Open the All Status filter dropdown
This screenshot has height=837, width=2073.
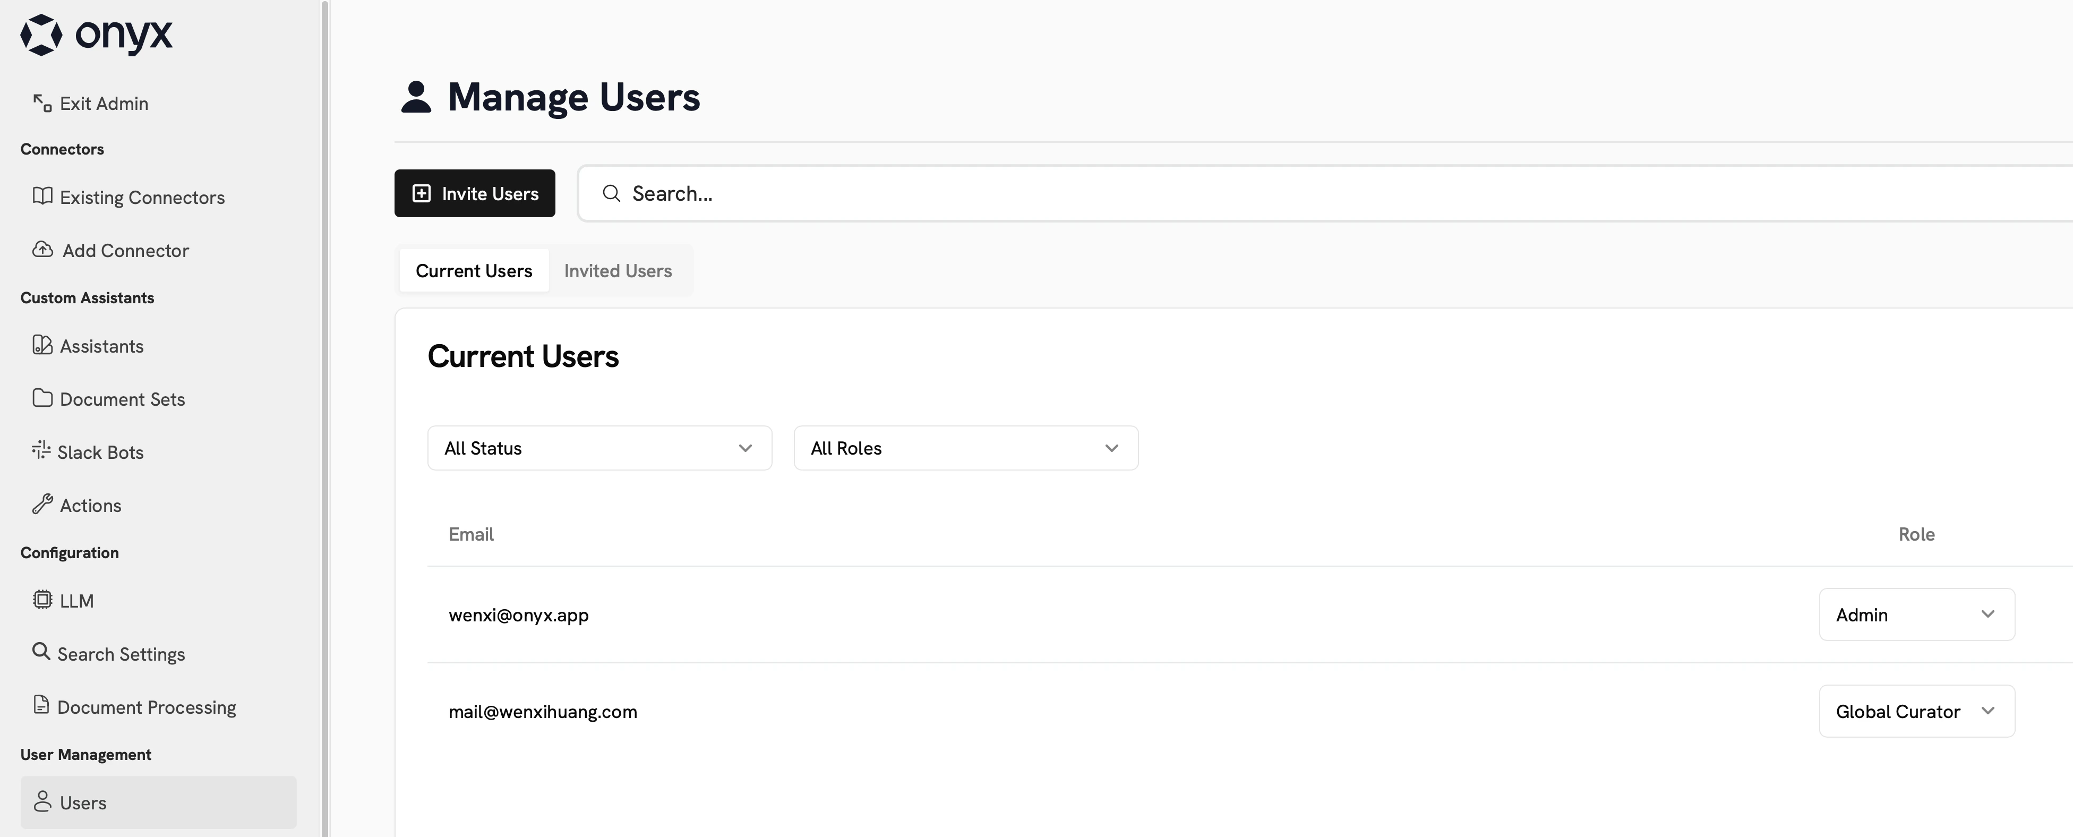pyautogui.click(x=599, y=448)
